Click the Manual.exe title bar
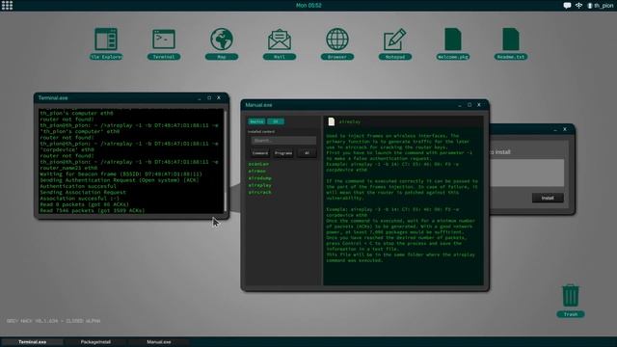The image size is (617, 347). tap(364, 105)
